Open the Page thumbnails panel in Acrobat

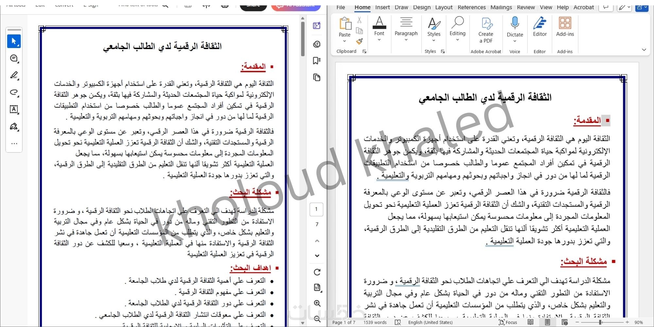317,77
